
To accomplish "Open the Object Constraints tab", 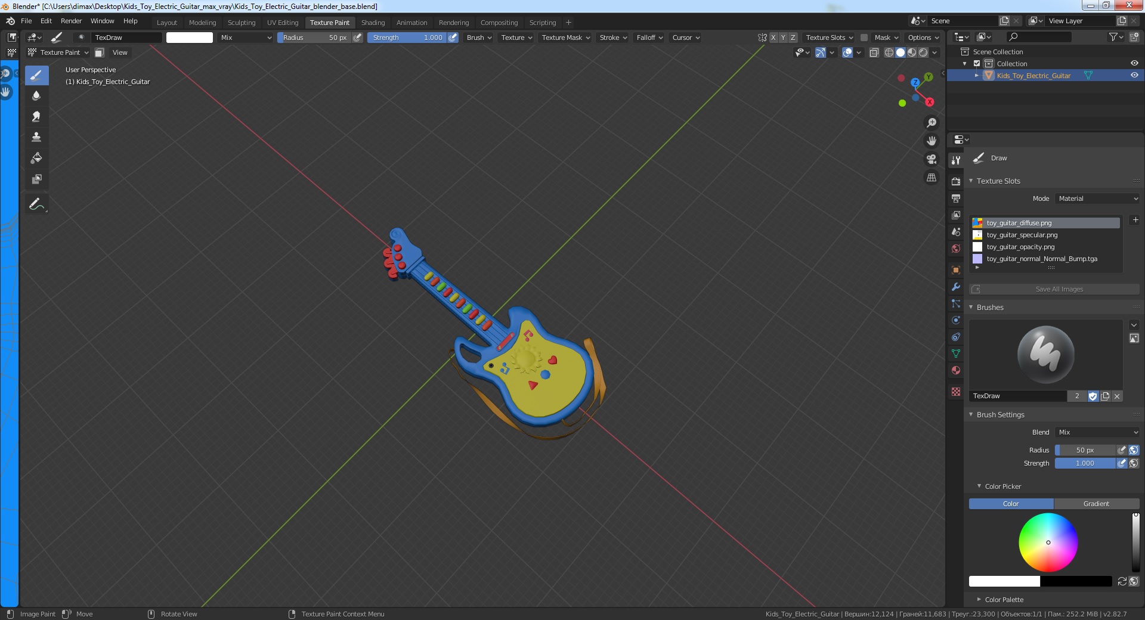I will (956, 337).
